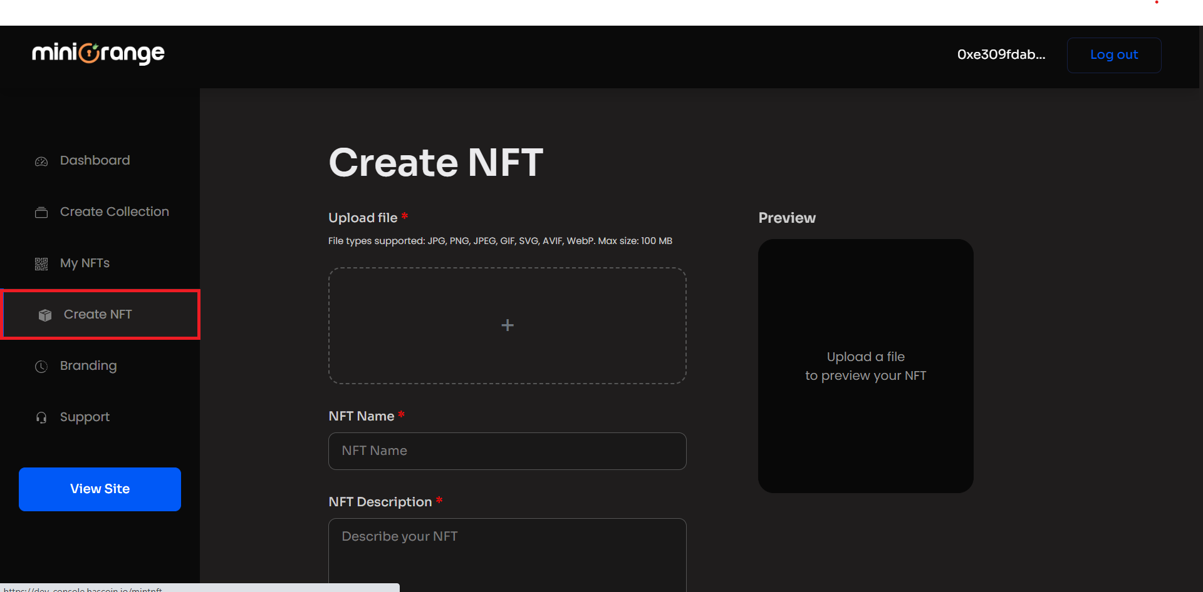The width and height of the screenshot is (1203, 592).
Task: Click the miniOrange logo
Action: 98,54
